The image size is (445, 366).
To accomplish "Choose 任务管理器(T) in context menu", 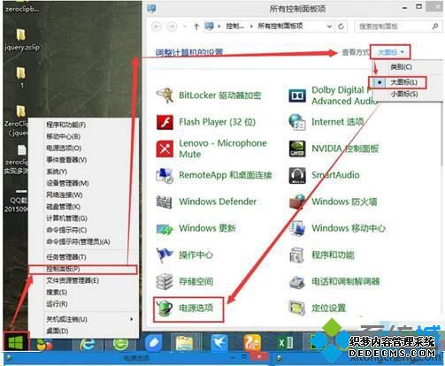I will click(x=66, y=257).
